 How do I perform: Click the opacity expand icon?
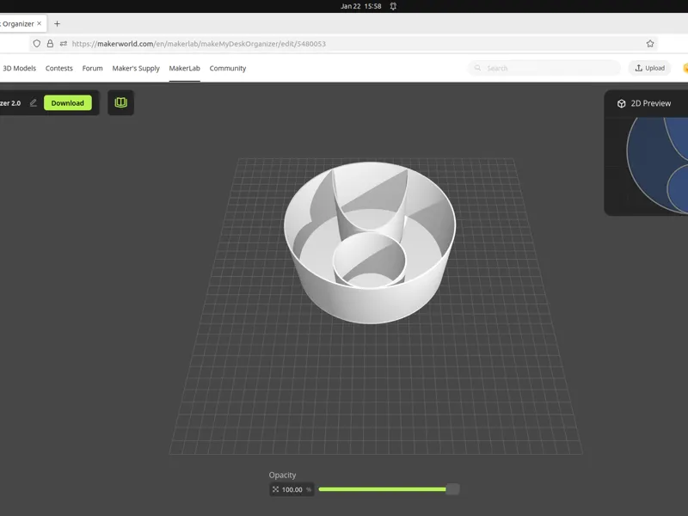[x=275, y=489]
